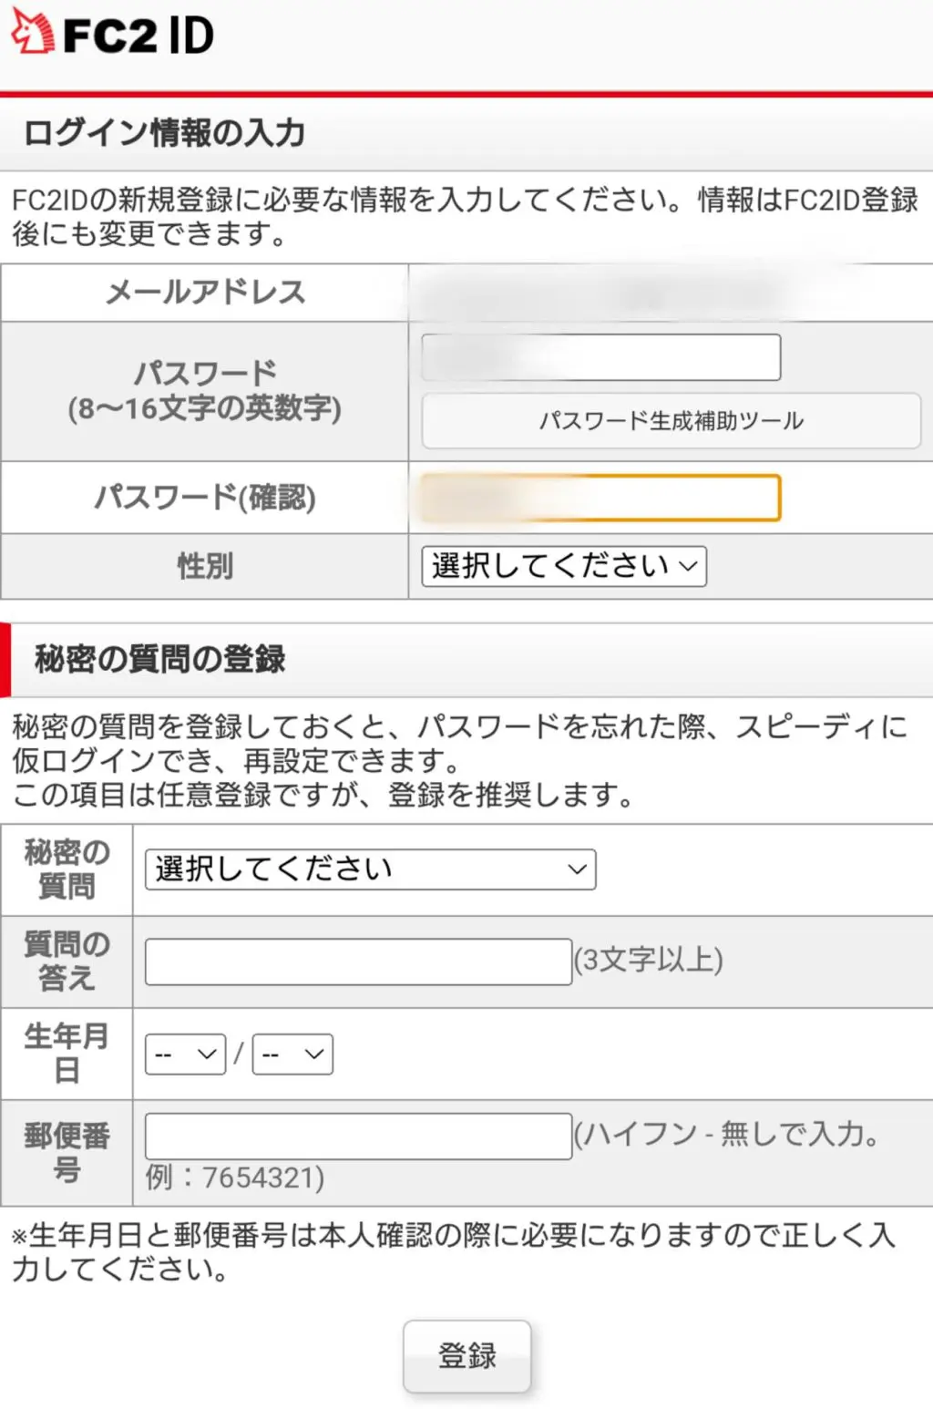Screen dimensions: 933x1409
Task: Focus the パスワード(確認) input field
Action: pos(600,499)
